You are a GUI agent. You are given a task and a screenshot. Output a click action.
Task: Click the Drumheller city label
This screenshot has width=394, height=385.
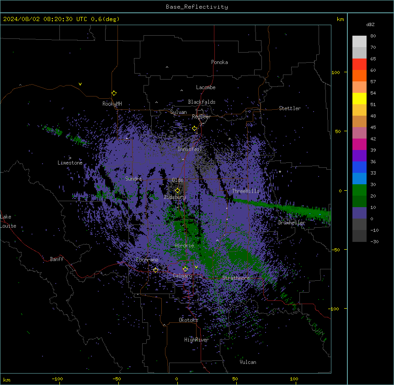click(292, 223)
